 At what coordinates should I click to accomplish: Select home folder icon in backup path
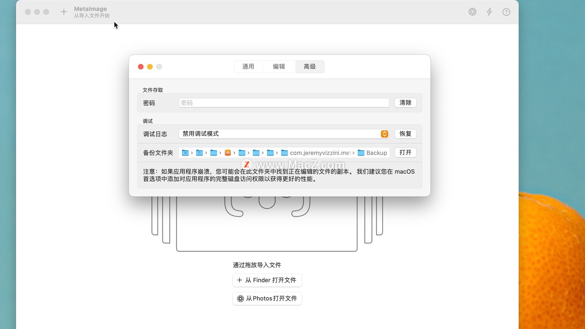tap(185, 153)
